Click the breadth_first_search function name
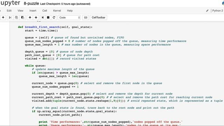 42,27
